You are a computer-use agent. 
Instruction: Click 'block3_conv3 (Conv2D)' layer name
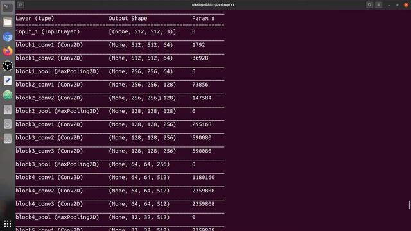[49, 151]
